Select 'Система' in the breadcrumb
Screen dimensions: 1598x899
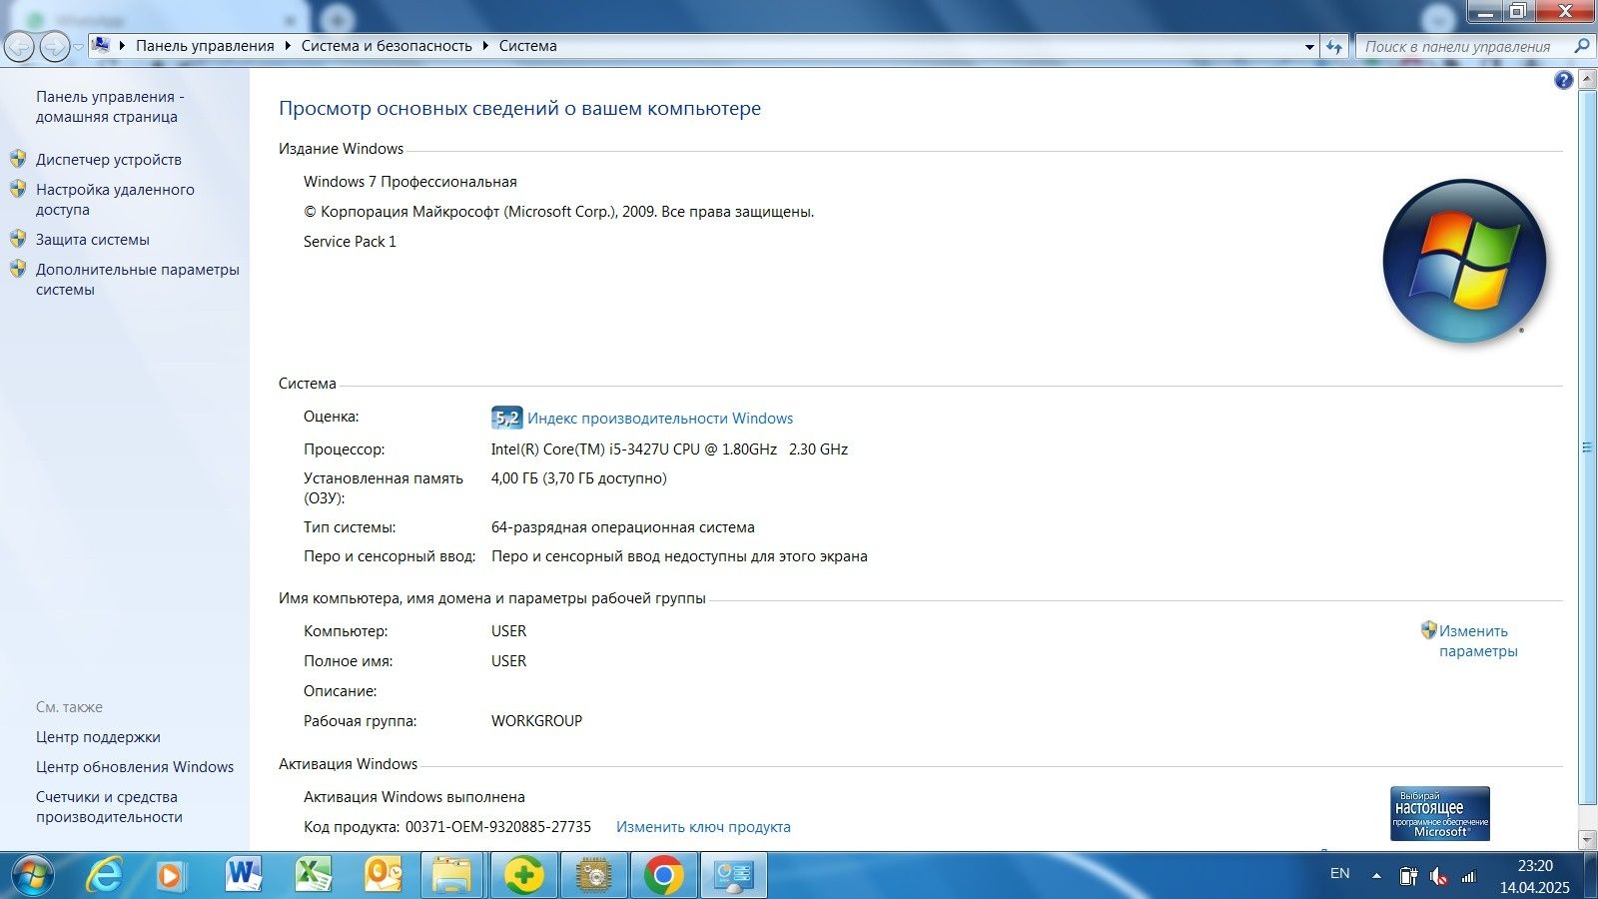tap(527, 46)
